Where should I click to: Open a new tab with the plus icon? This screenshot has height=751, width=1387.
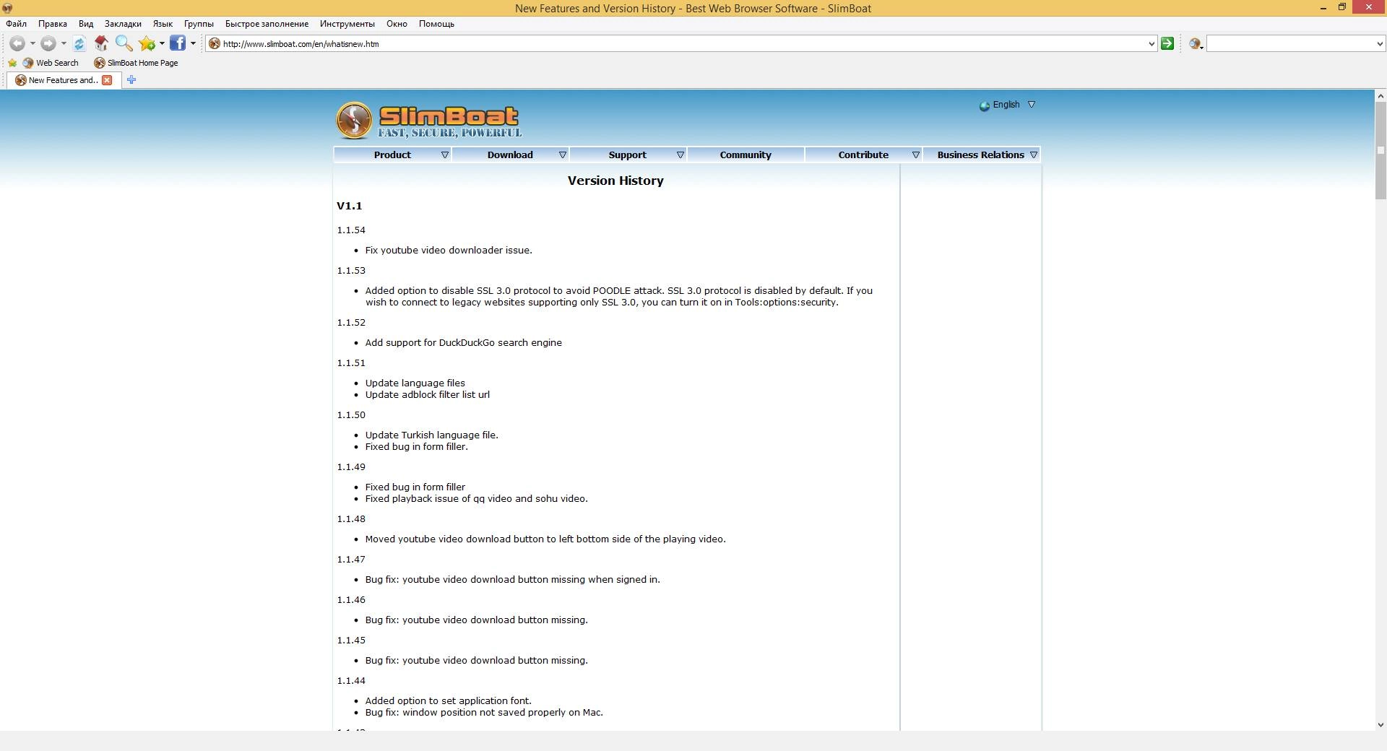pyautogui.click(x=131, y=80)
